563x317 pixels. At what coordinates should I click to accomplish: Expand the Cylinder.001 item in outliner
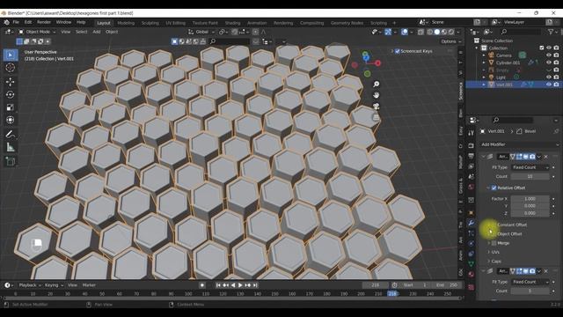click(x=484, y=63)
